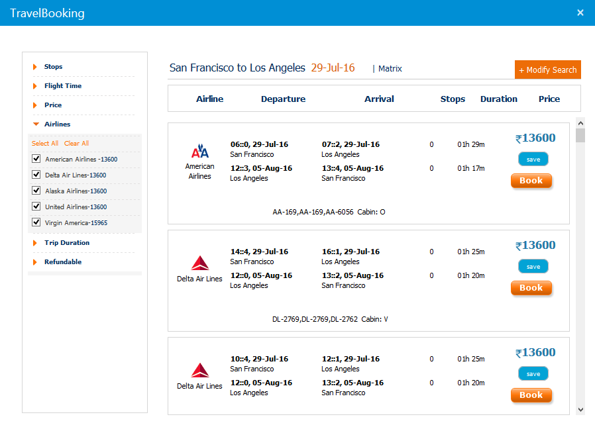Click the American Airlines logo in first result
The height and width of the screenshot is (427, 595).
click(x=200, y=151)
